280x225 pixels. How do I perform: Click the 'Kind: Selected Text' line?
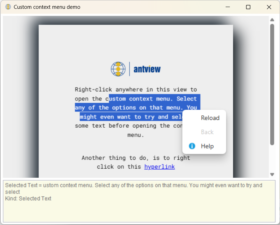(28, 199)
